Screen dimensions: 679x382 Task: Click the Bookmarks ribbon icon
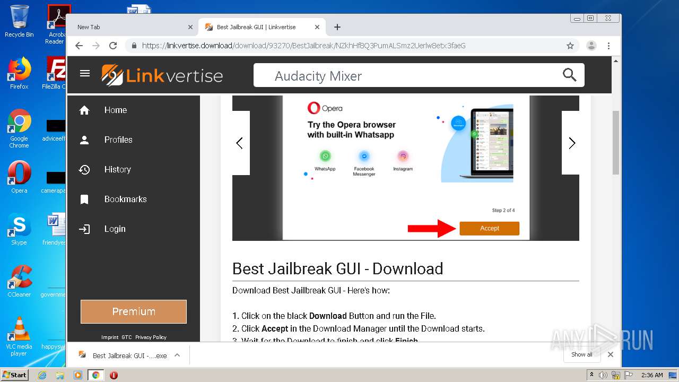[x=84, y=199]
